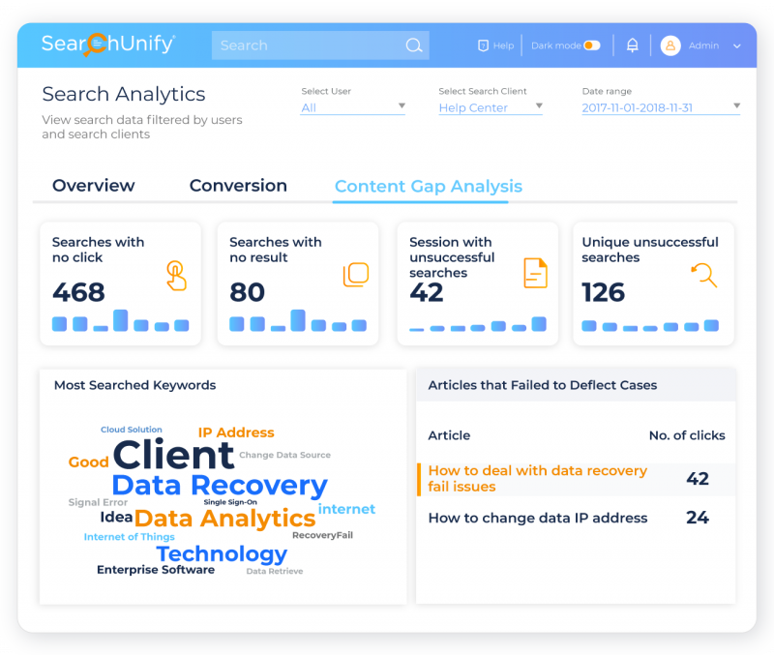Screen dimensions: 774x655
Task: Click keyword Technology in word cloud
Action: (222, 554)
